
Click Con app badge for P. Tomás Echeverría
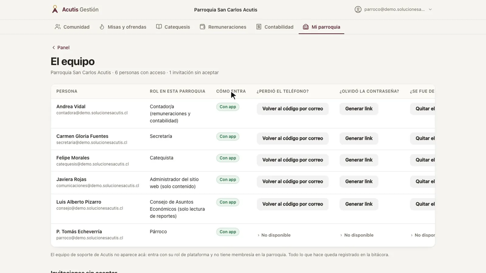coord(228,232)
